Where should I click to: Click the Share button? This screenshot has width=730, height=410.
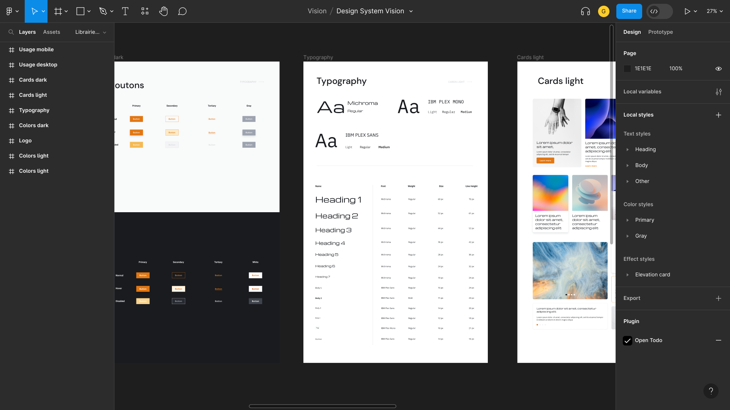coord(629,11)
